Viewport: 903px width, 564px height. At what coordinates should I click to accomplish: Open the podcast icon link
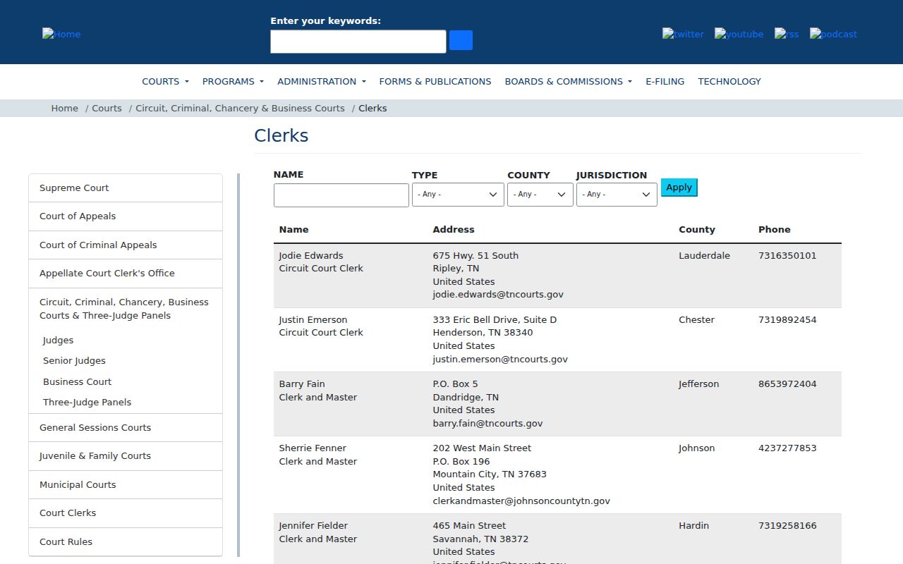click(x=833, y=34)
